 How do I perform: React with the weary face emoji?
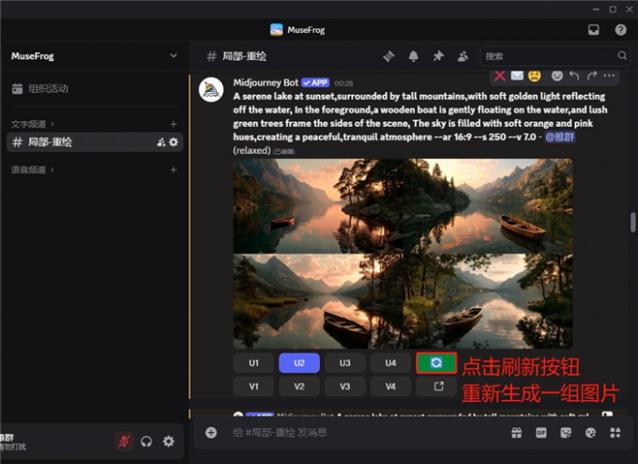pyautogui.click(x=534, y=76)
